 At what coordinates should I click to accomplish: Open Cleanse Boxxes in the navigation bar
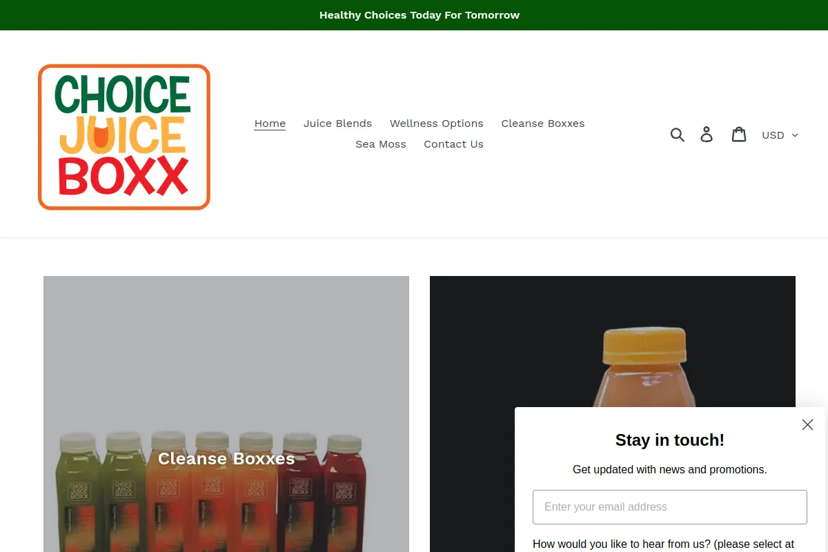543,124
